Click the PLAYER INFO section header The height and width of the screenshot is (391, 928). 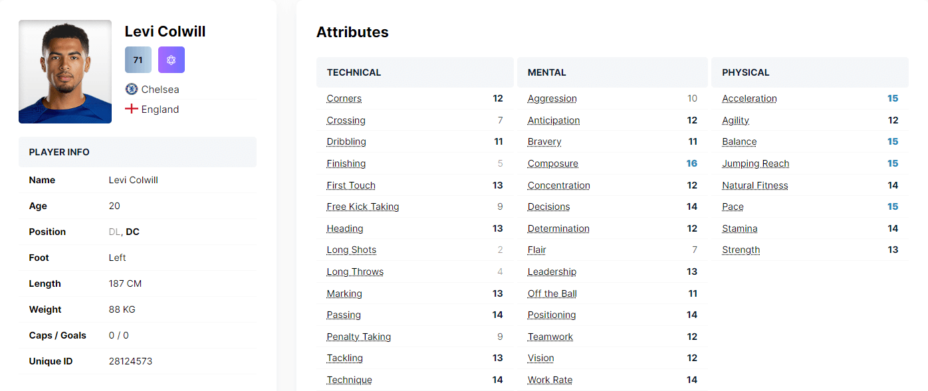pos(59,152)
